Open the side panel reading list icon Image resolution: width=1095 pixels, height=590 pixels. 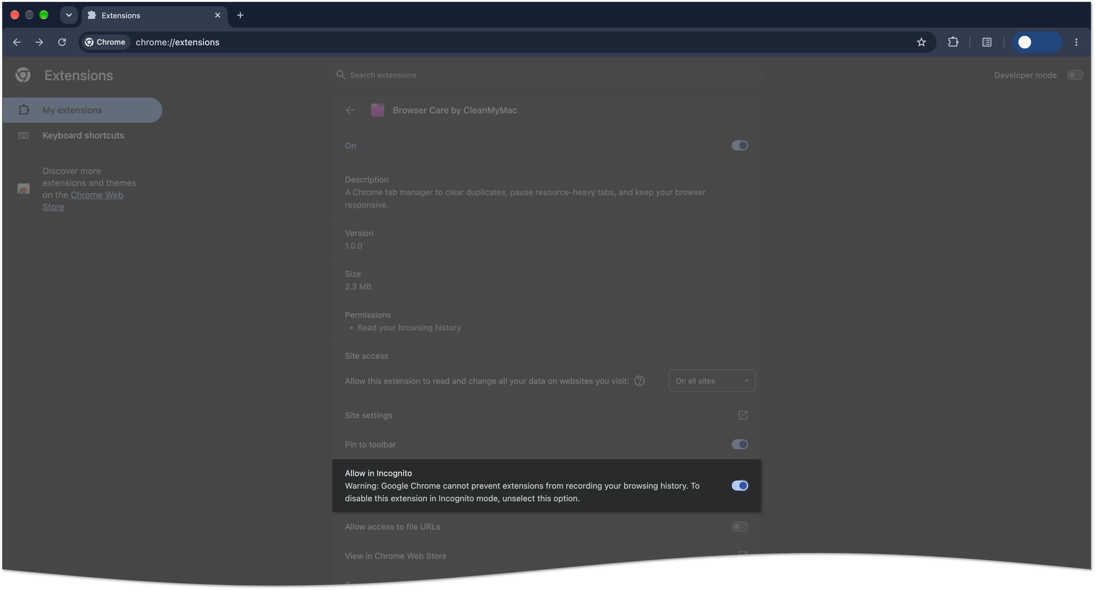987,42
